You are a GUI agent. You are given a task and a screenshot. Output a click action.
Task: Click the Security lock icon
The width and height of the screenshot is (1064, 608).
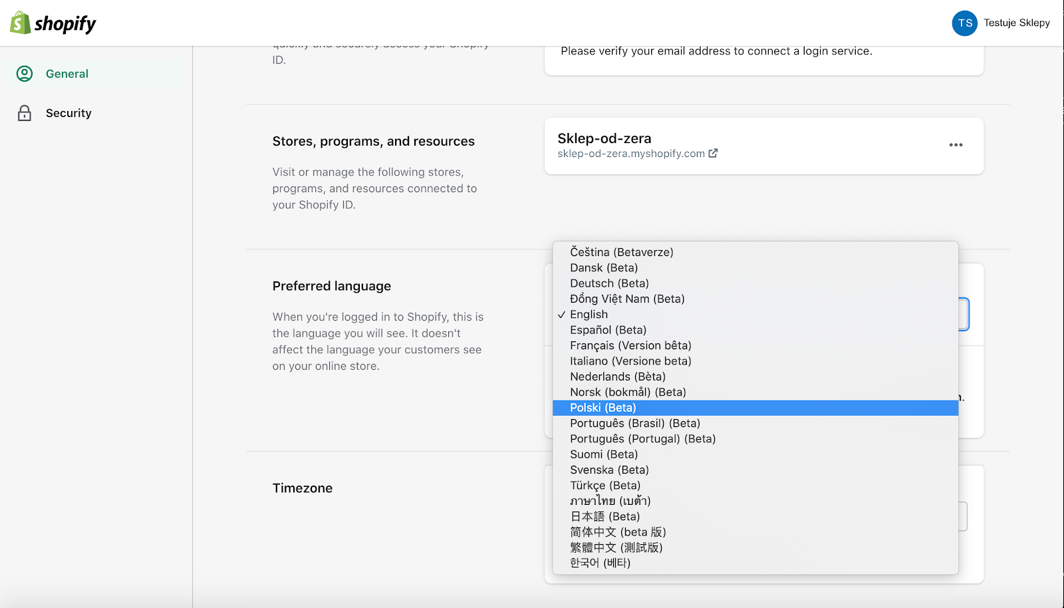(25, 113)
